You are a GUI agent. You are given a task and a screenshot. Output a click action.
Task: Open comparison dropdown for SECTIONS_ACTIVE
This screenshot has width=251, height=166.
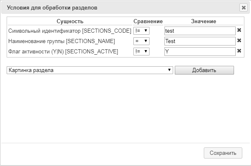(x=141, y=51)
